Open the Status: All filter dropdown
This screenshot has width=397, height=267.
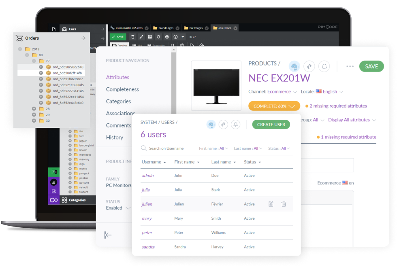(x=279, y=148)
